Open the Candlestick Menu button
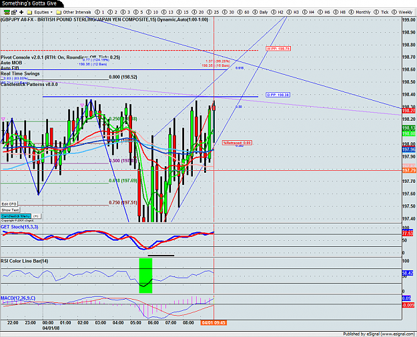 16,216
